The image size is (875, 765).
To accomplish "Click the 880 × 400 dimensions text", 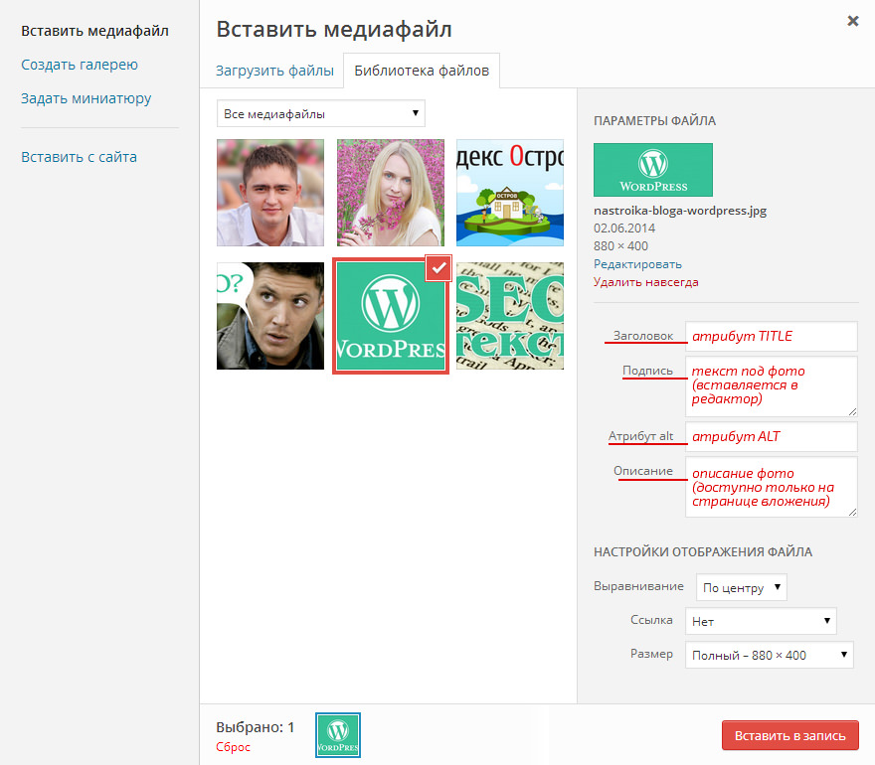I will (620, 246).
